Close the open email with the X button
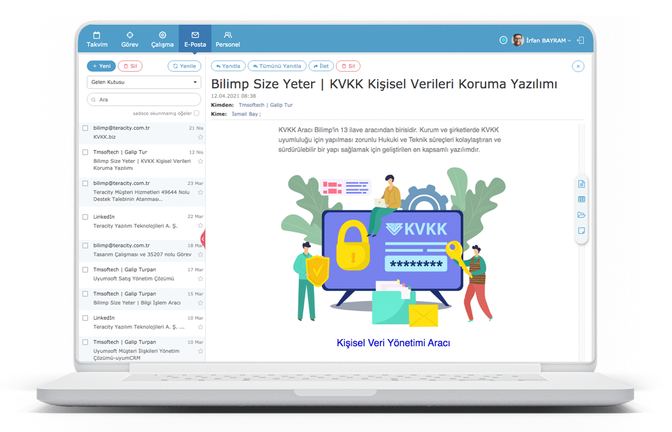The height and width of the screenshot is (432, 672). [578, 66]
